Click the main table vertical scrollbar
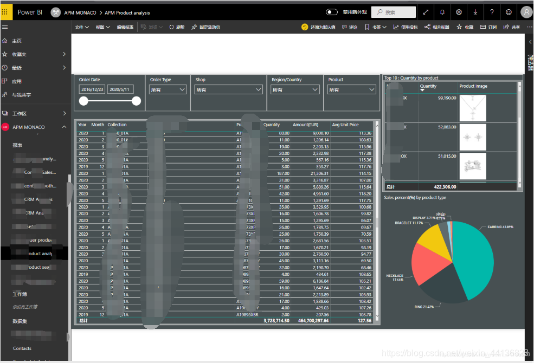This screenshot has width=534, height=363. [377, 221]
